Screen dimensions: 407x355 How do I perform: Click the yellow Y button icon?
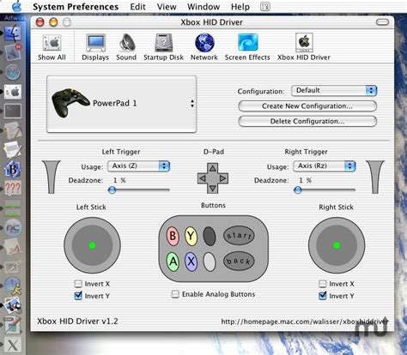tap(191, 236)
